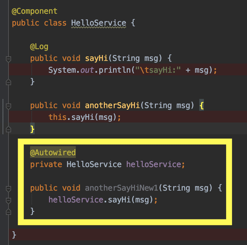Click the greyed anotherSayHiNew1 method name
The width and height of the screenshot is (247, 245).
(x=122, y=188)
